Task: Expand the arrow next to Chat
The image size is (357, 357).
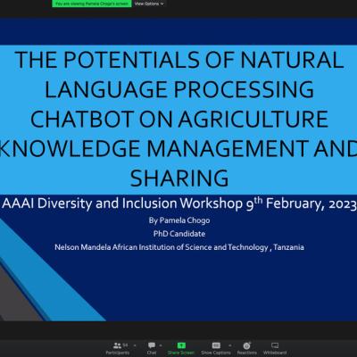Action: click(x=161, y=345)
